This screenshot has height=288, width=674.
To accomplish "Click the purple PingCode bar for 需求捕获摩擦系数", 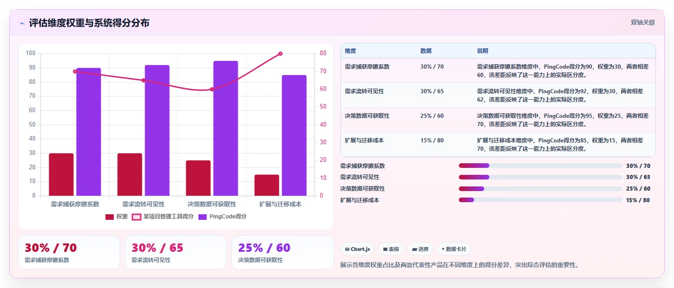I will [x=89, y=132].
